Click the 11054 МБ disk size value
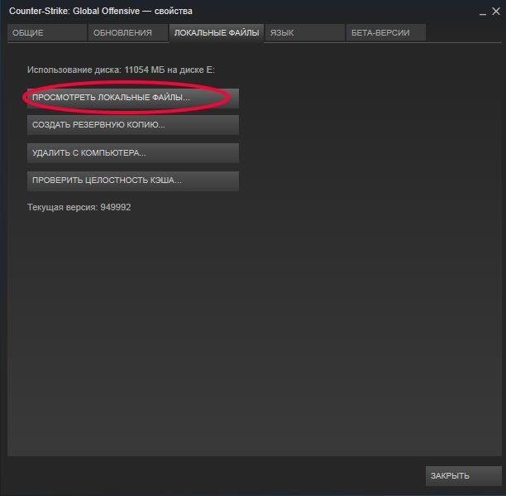Screen dimensions: 506x496 coord(143,70)
